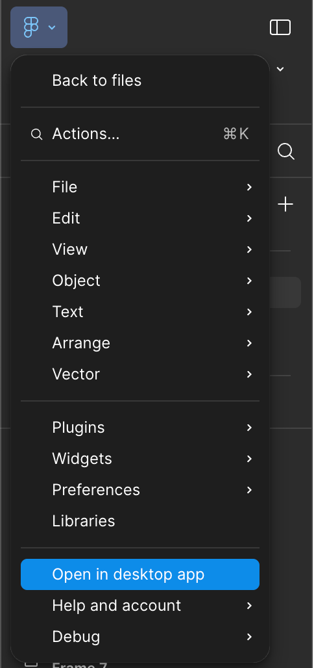Expand the View submenu arrow
The height and width of the screenshot is (668, 314).
point(249,250)
